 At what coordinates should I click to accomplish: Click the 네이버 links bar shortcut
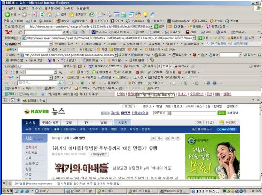tap(17, 21)
